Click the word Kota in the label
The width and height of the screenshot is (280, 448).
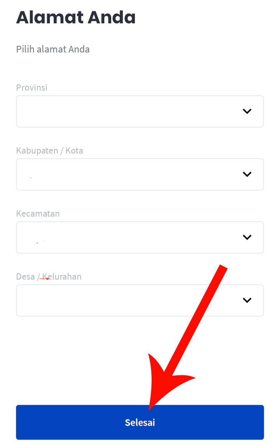[74, 150]
